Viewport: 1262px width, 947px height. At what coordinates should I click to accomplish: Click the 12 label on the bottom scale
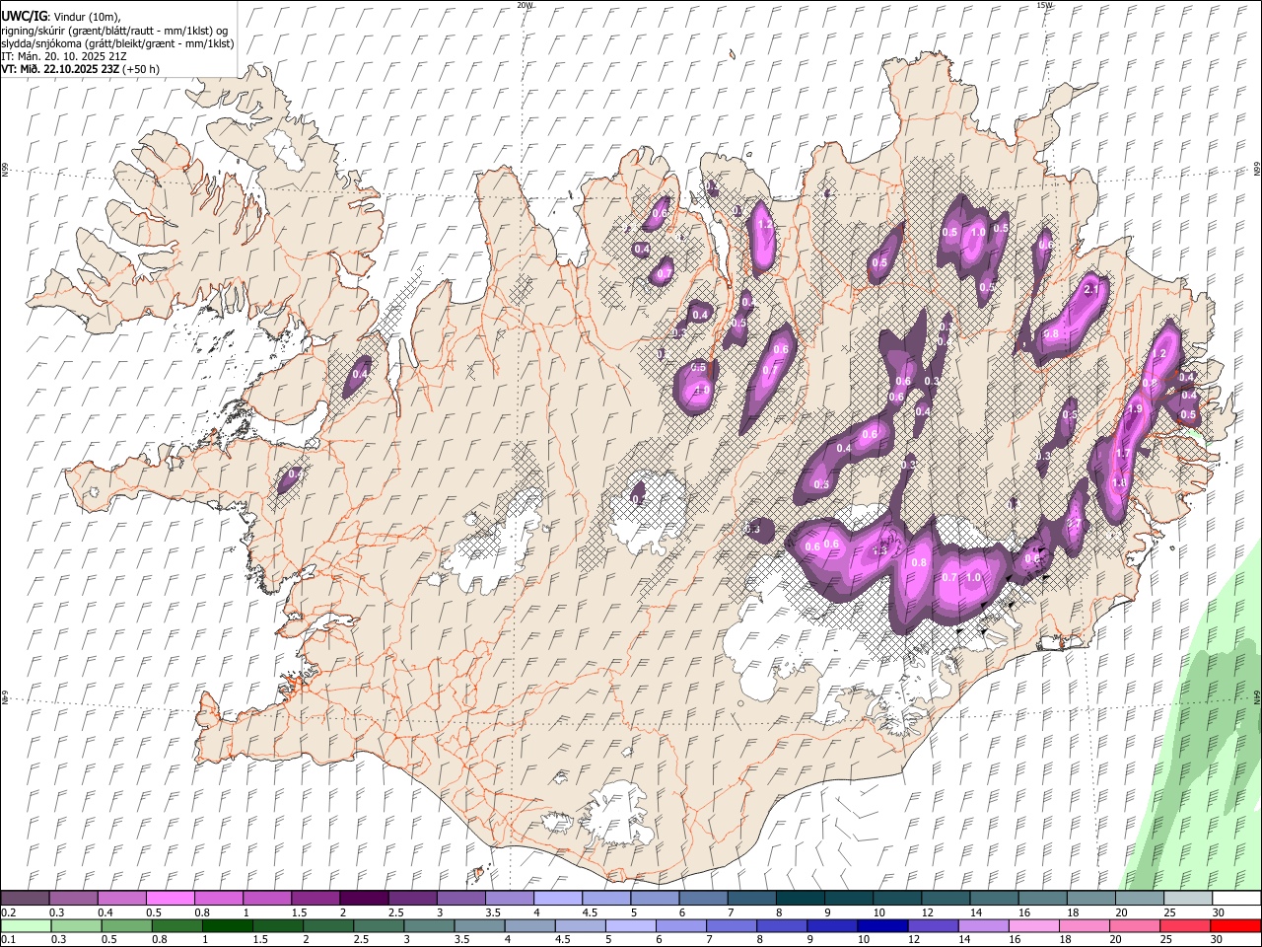(914, 940)
